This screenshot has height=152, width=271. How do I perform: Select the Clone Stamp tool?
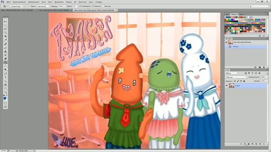(6, 52)
